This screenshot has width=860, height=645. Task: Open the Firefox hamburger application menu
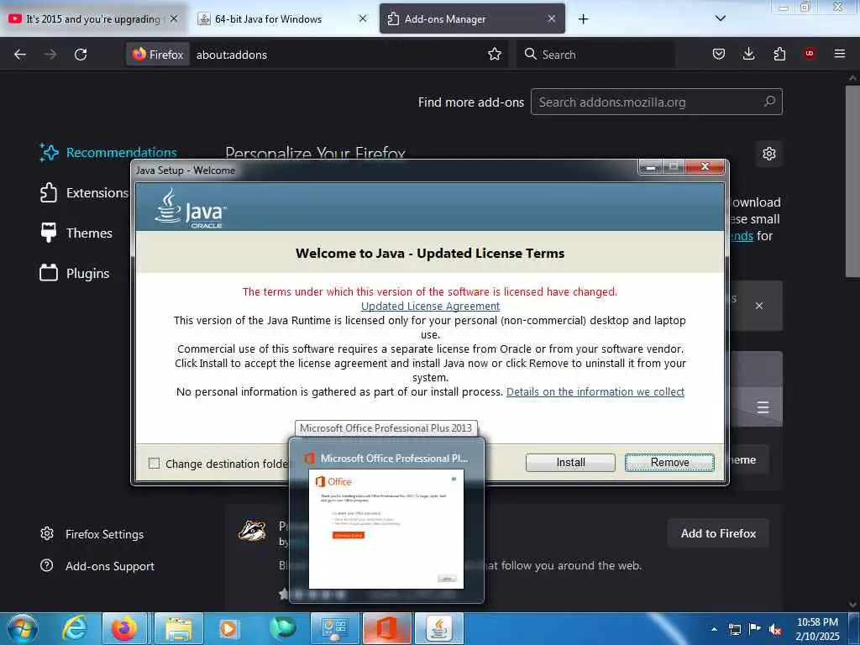coord(840,54)
